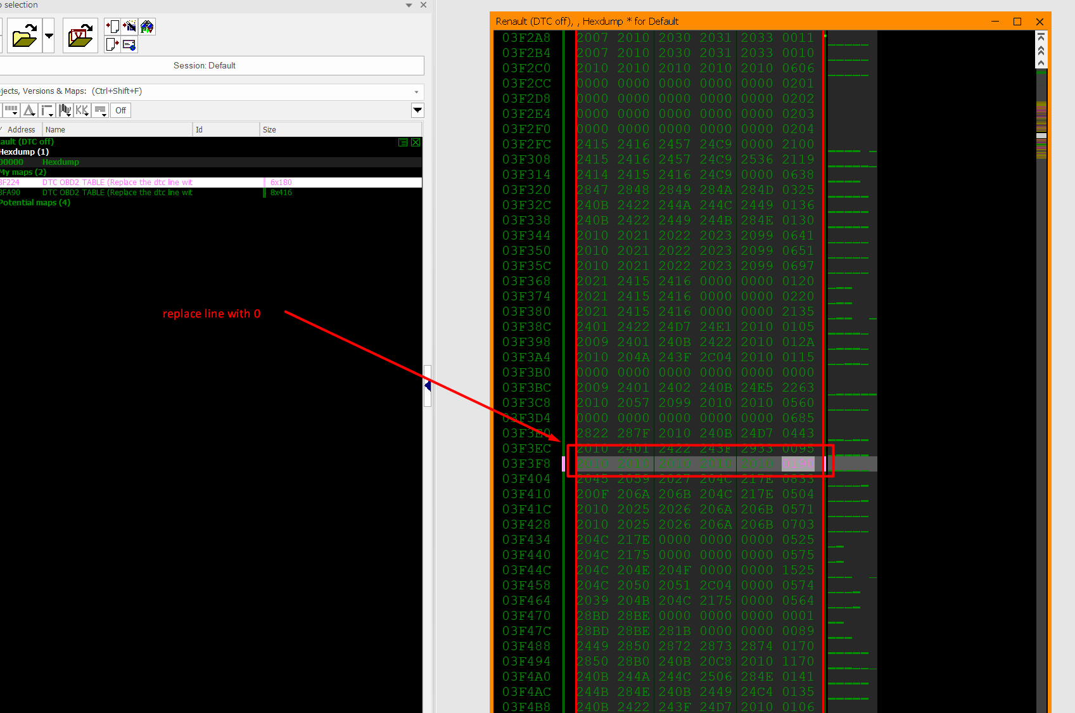Select hex value 0443 in row 03F3E0

(798, 434)
